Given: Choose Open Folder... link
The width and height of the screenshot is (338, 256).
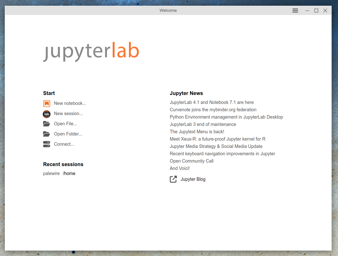Looking at the screenshot, I should (x=68, y=134).
